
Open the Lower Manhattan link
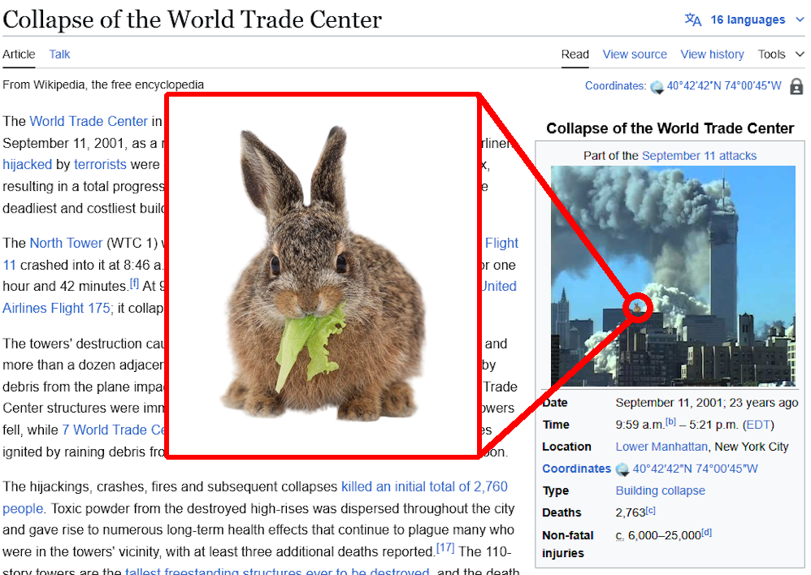[x=661, y=447]
